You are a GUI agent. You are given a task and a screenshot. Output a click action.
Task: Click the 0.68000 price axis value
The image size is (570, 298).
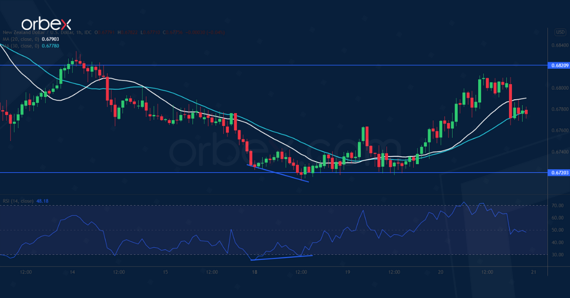pos(560,88)
